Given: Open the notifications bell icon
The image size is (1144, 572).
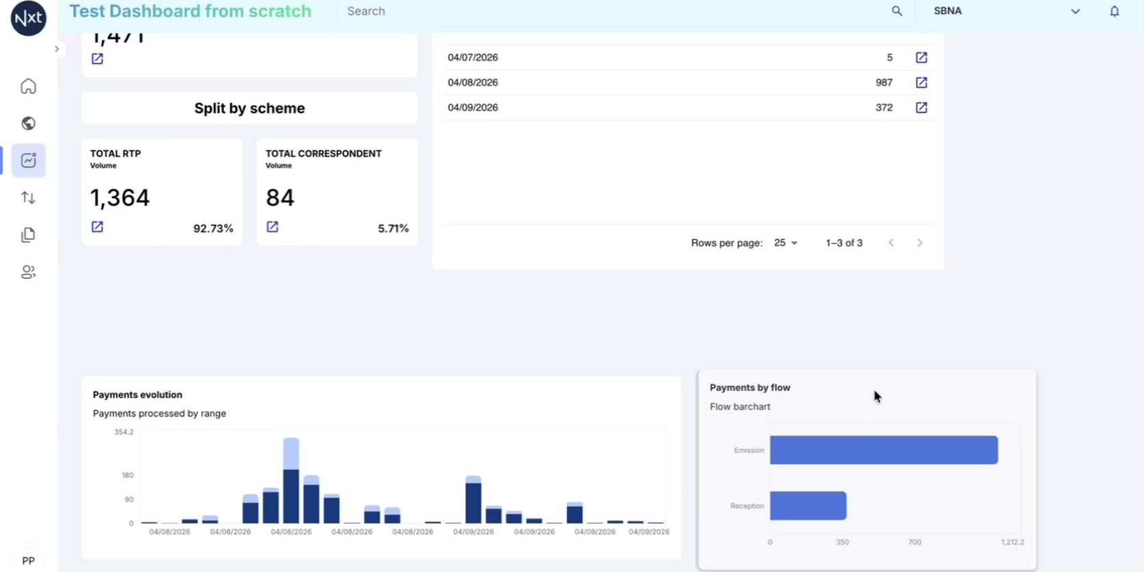Looking at the screenshot, I should tap(1114, 11).
